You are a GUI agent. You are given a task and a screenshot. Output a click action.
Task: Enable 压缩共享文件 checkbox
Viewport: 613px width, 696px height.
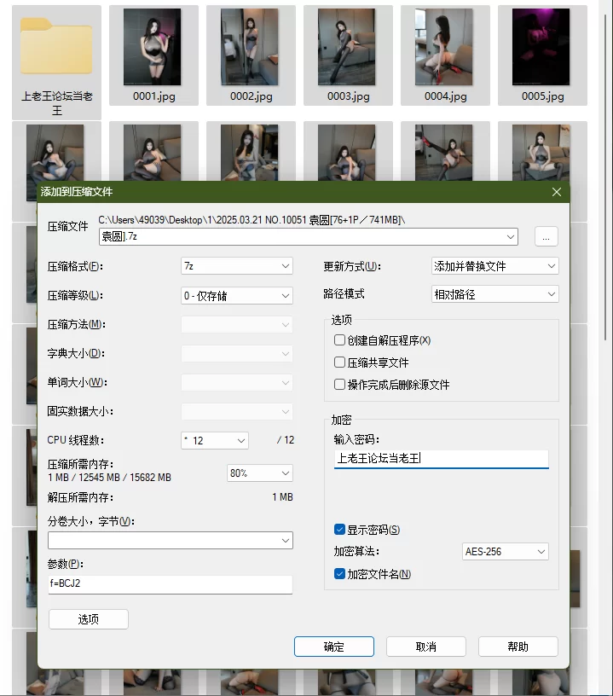[x=340, y=362]
